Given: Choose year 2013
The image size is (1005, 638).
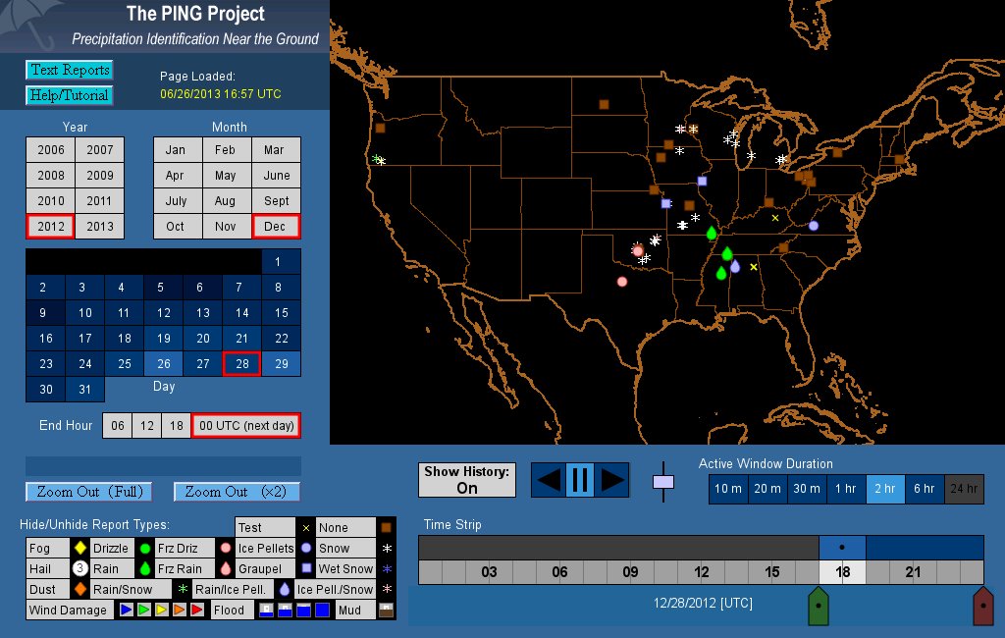Looking at the screenshot, I should click(x=100, y=226).
